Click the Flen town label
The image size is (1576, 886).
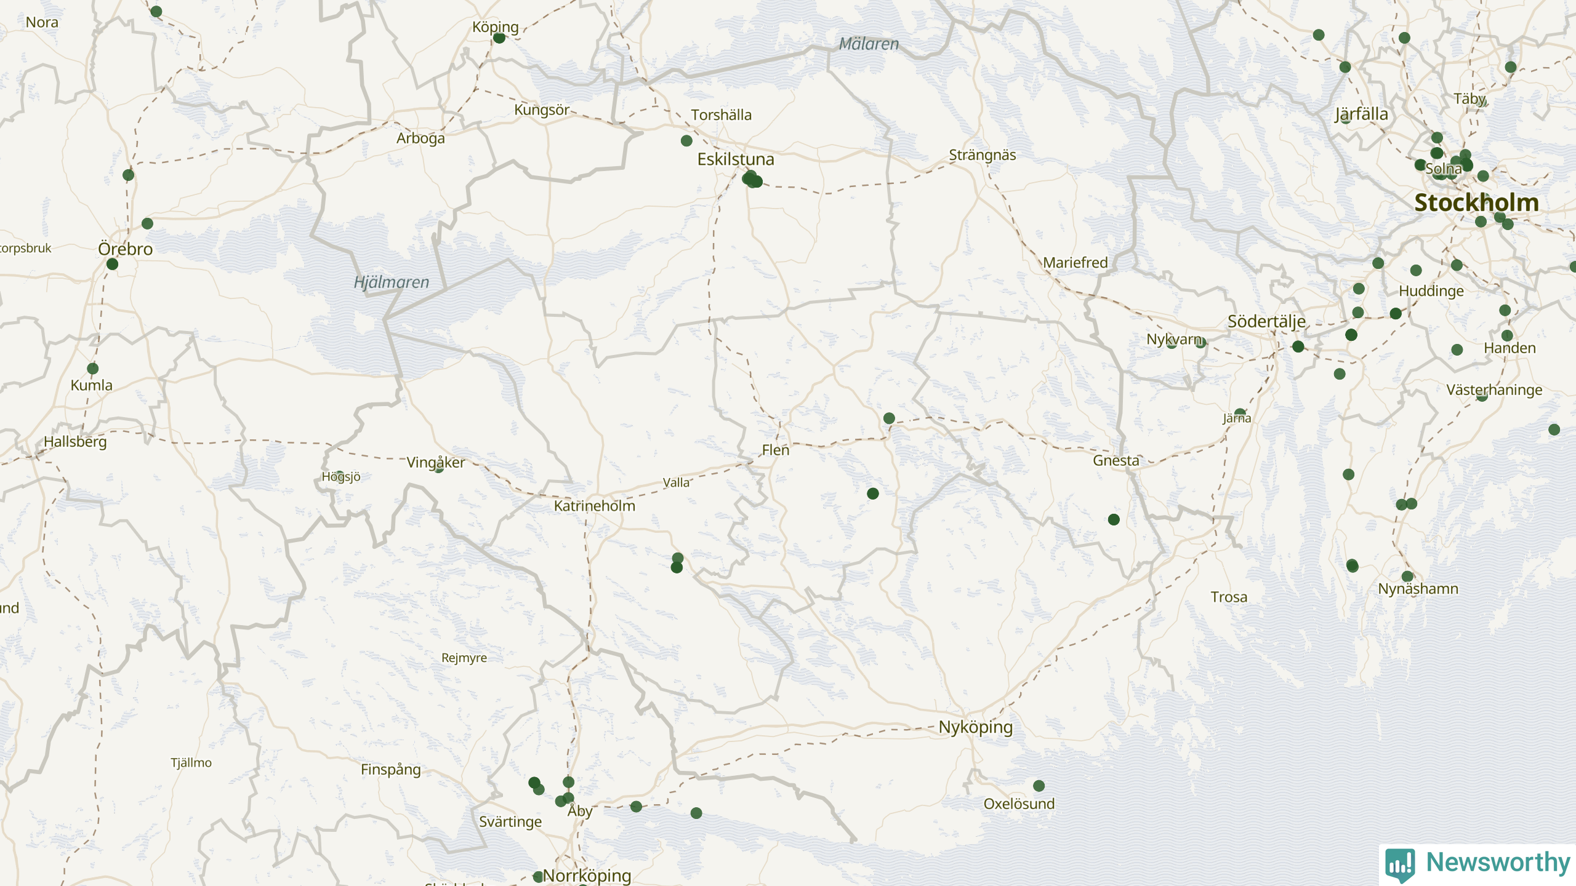776,450
